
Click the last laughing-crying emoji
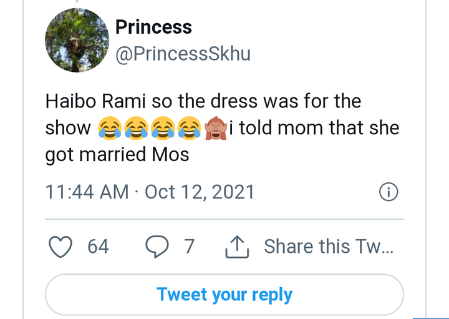(x=190, y=128)
